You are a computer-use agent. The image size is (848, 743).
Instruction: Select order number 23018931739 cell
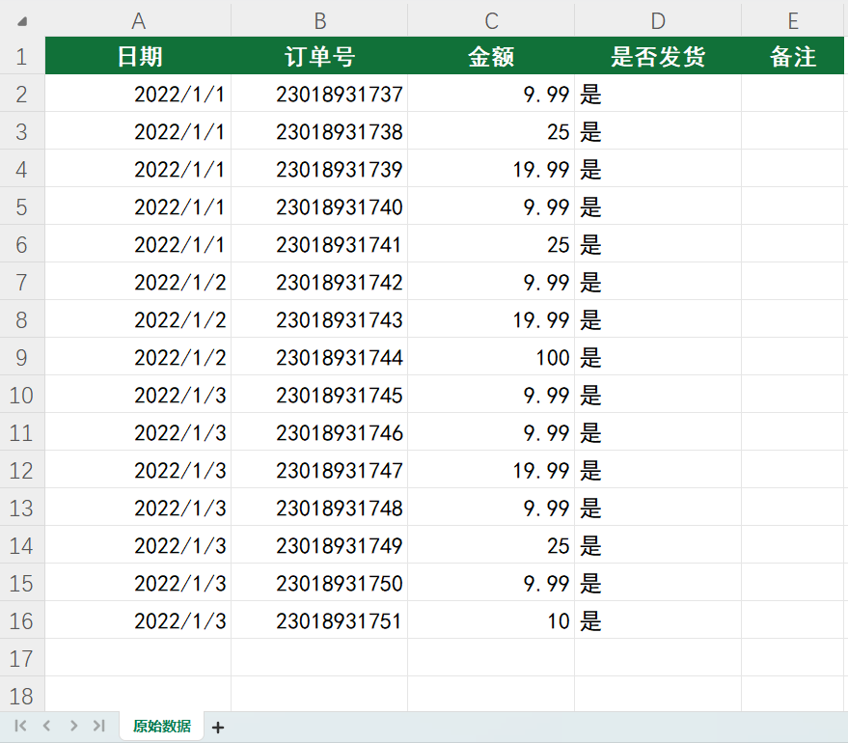(x=319, y=169)
